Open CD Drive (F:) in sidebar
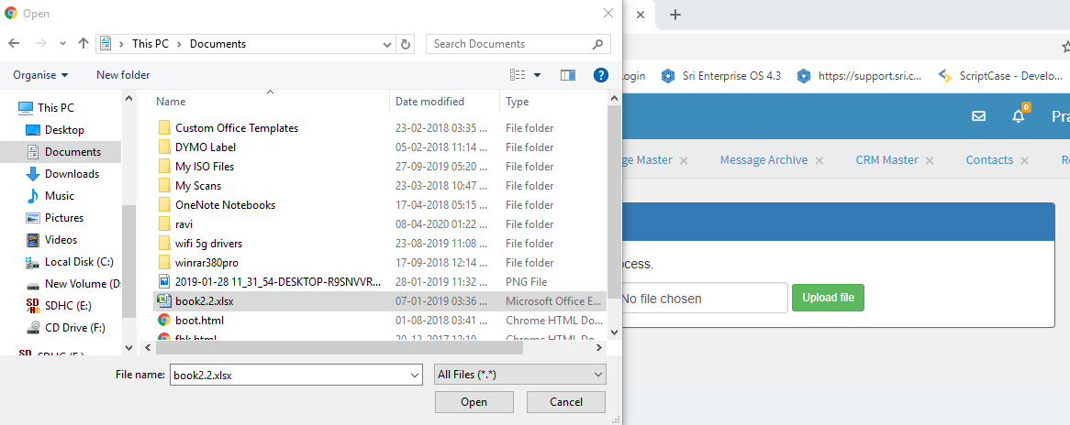The image size is (1070, 425). tap(65, 328)
